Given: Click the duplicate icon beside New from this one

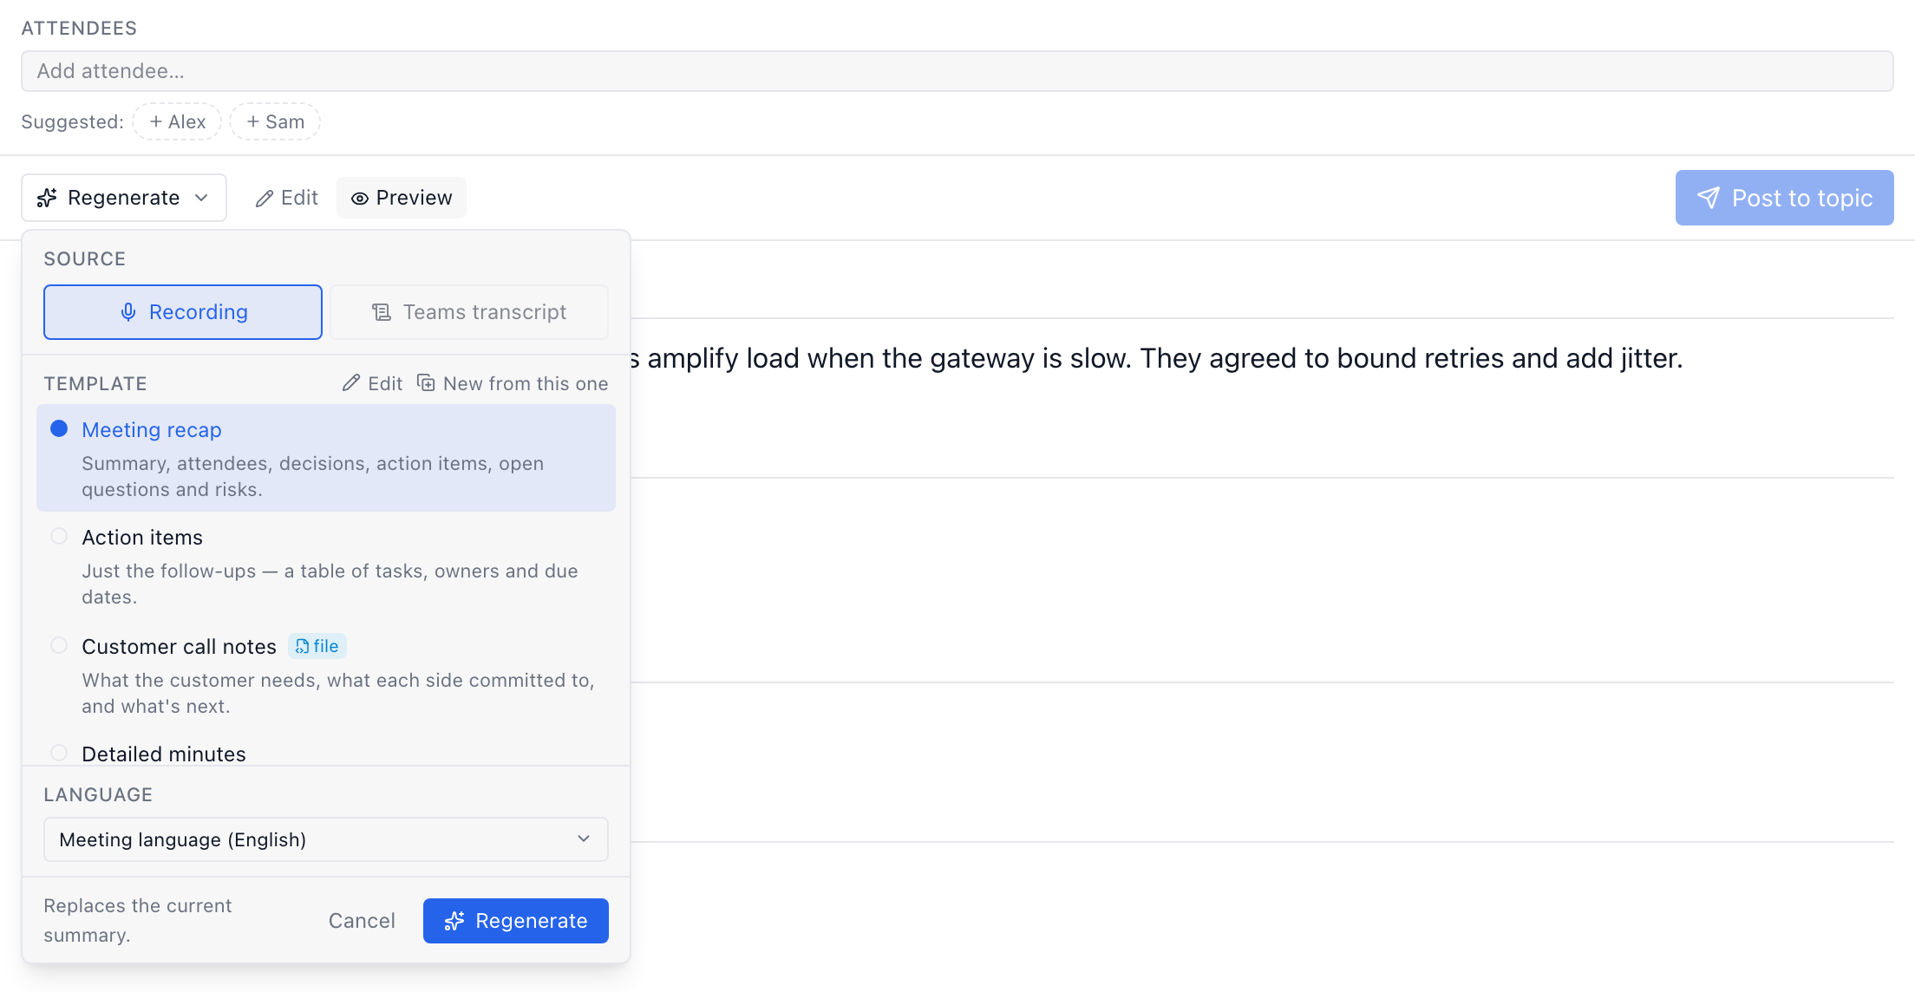Looking at the screenshot, I should tap(426, 382).
